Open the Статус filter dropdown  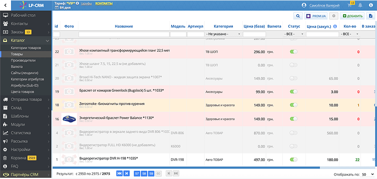click(x=294, y=34)
